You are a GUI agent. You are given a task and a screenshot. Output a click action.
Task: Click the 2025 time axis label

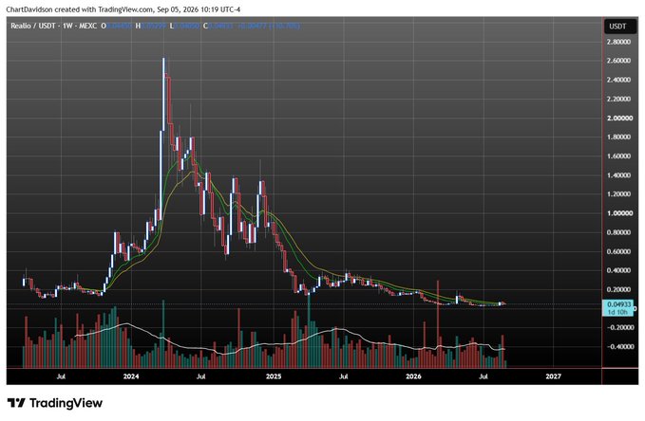(x=274, y=376)
